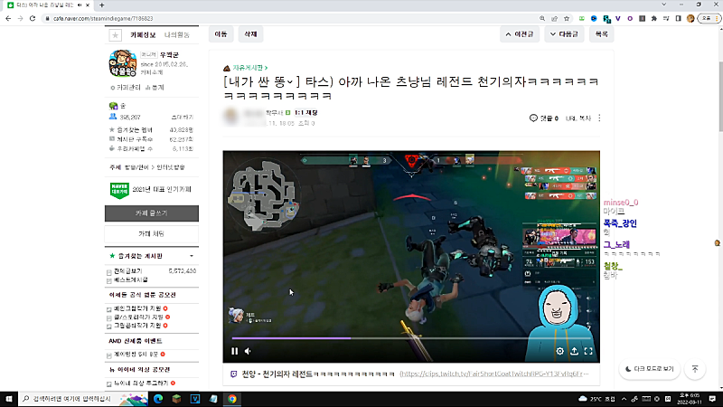Screen dimensions: 723x407
Task: Open video player settings gear
Action: pos(559,351)
